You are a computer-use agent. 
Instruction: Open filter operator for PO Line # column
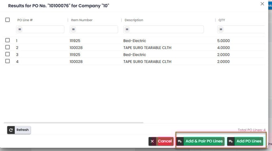click(20, 29)
